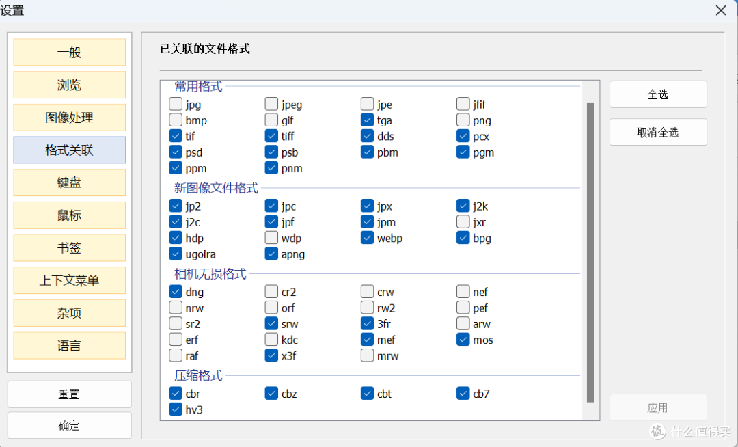738x447 pixels.
Task: Toggle the j2c checkbox
Action: click(x=176, y=222)
